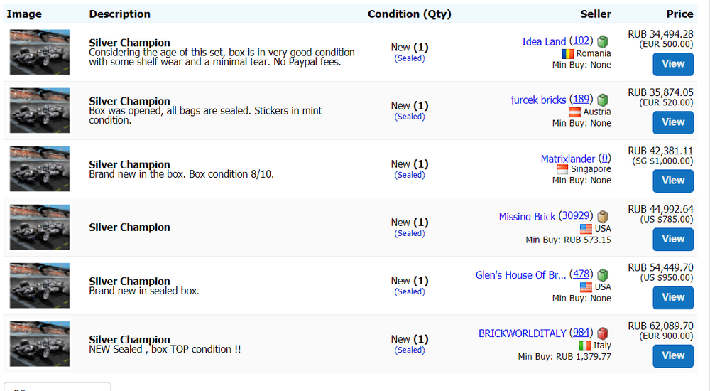Click the tan cube icon beside Missing Brick
The height and width of the screenshot is (391, 710).
pos(603,217)
